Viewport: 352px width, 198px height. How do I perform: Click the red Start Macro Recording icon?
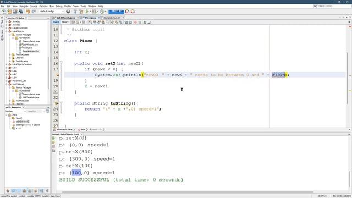click(135, 22)
